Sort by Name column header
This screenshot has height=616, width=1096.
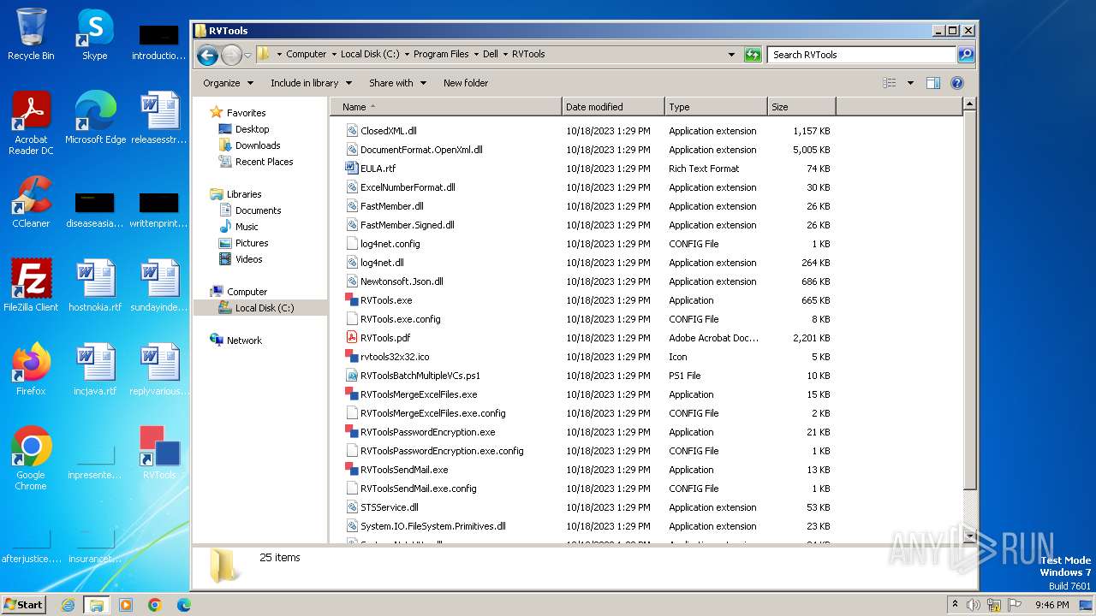click(447, 107)
